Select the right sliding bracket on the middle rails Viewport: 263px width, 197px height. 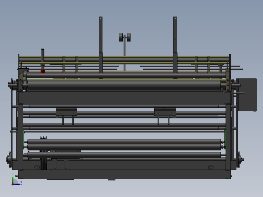pos(165,112)
